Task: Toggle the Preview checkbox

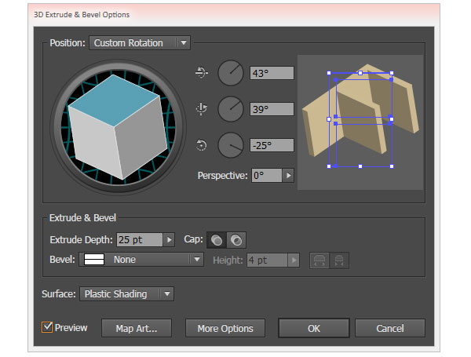Action: pos(48,327)
